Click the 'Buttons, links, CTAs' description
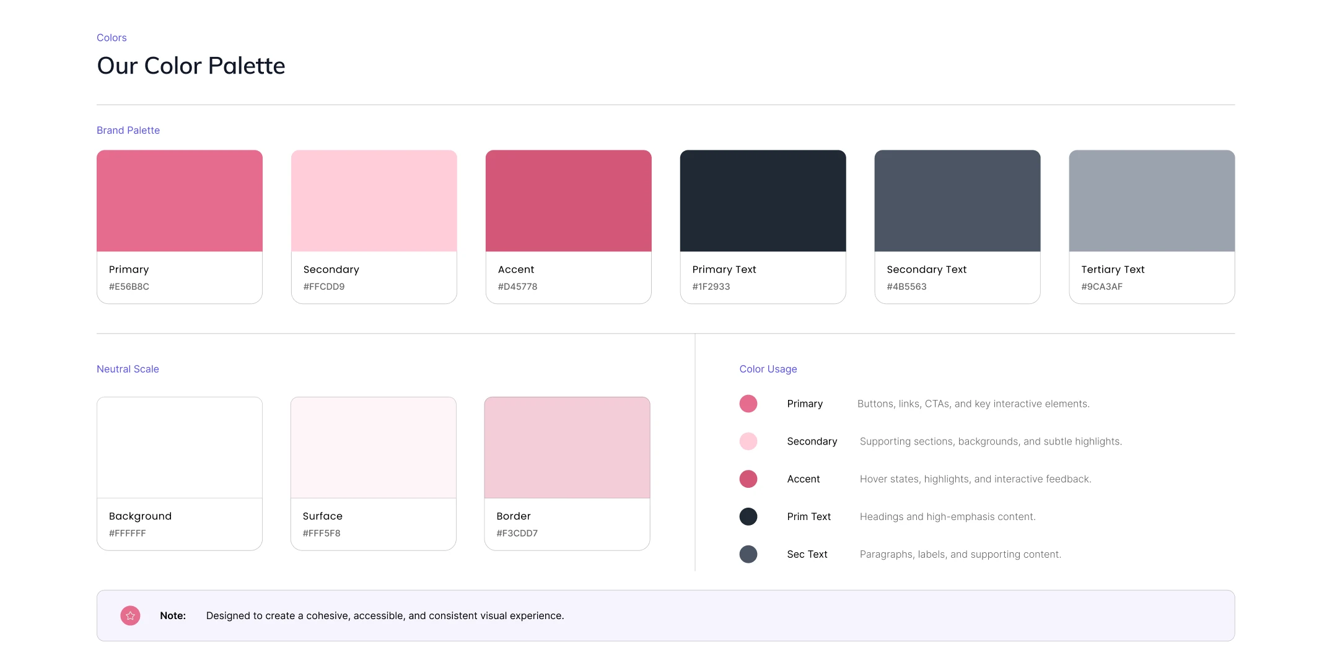 click(973, 404)
